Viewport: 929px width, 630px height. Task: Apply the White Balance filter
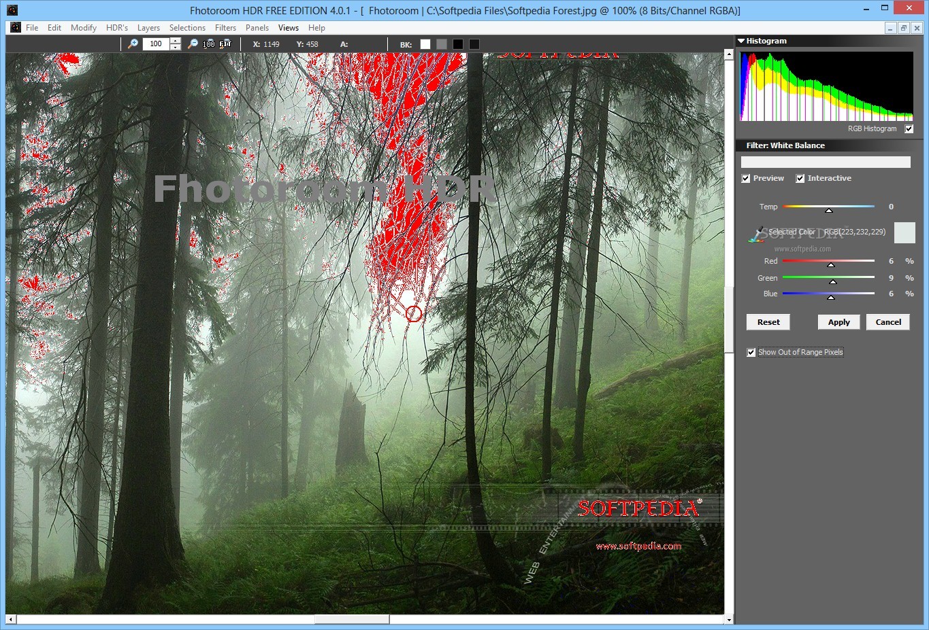(x=838, y=322)
